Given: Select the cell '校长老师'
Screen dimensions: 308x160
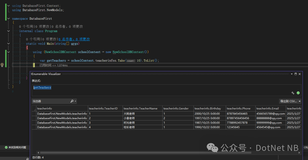Looking at the screenshot, I should coord(143,127).
